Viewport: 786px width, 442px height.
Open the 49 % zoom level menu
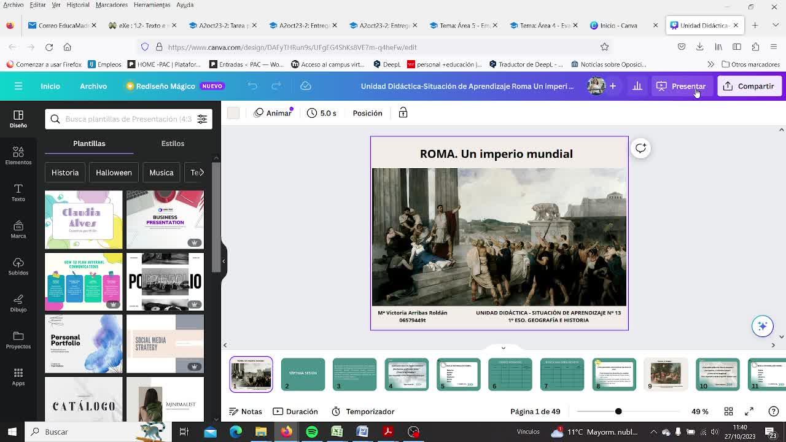pos(700,411)
